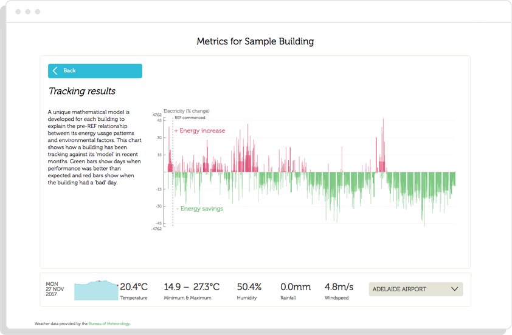512x335 pixels.
Task: Click the 'Metrics for Sample Building' page title
Action: pyautogui.click(x=255, y=42)
